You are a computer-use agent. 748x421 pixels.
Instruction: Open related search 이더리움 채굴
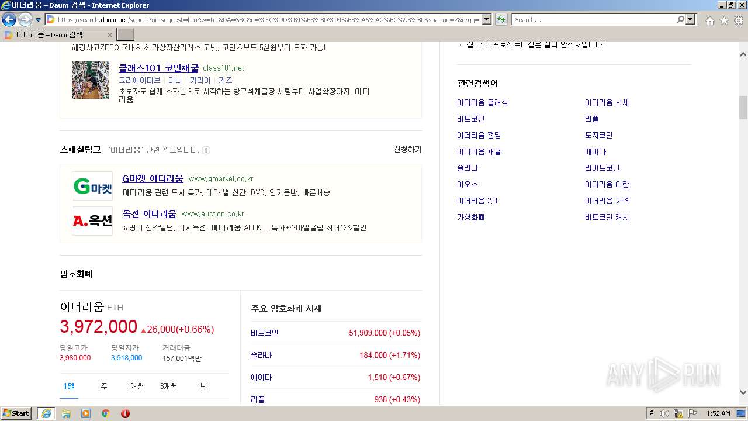click(x=479, y=151)
